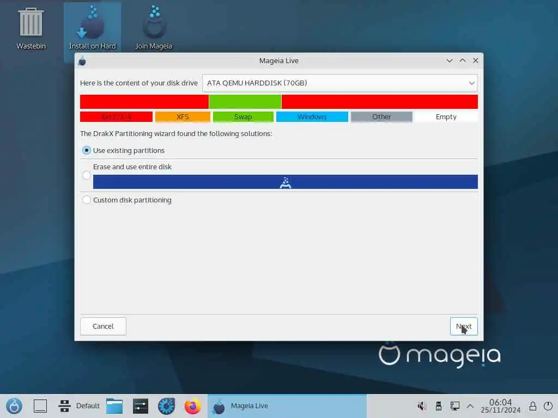Select Use existing partitions option
This screenshot has height=418, width=558.
pyautogui.click(x=87, y=150)
